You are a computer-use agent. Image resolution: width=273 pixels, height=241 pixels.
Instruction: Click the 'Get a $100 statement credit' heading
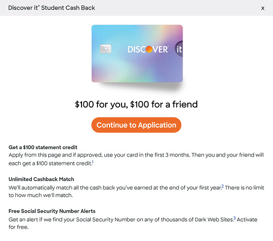pyautogui.click(x=43, y=147)
